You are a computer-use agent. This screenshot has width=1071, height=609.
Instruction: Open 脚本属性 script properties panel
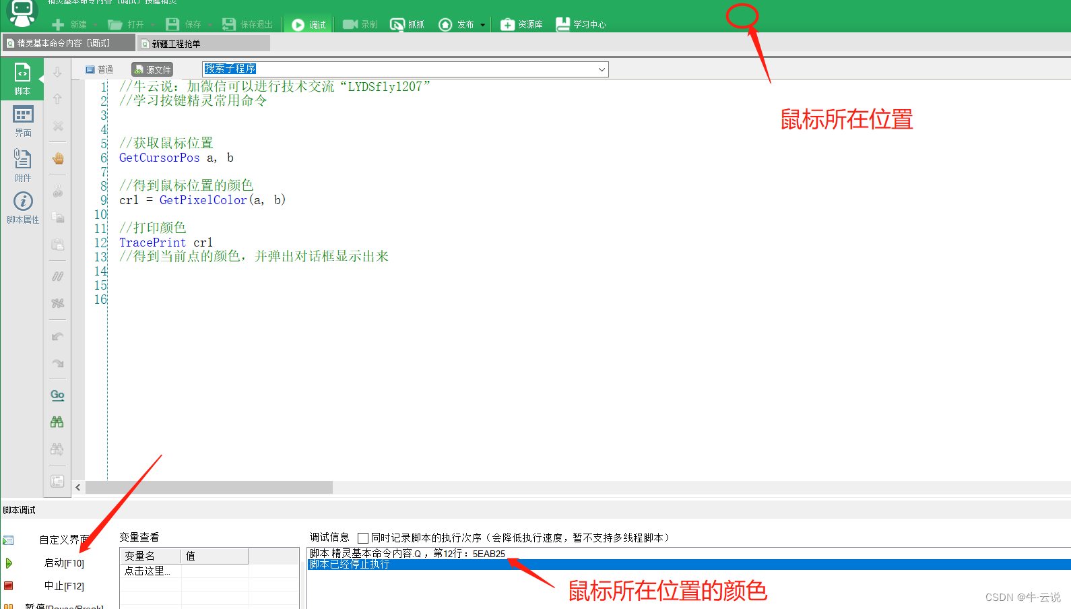[23, 207]
